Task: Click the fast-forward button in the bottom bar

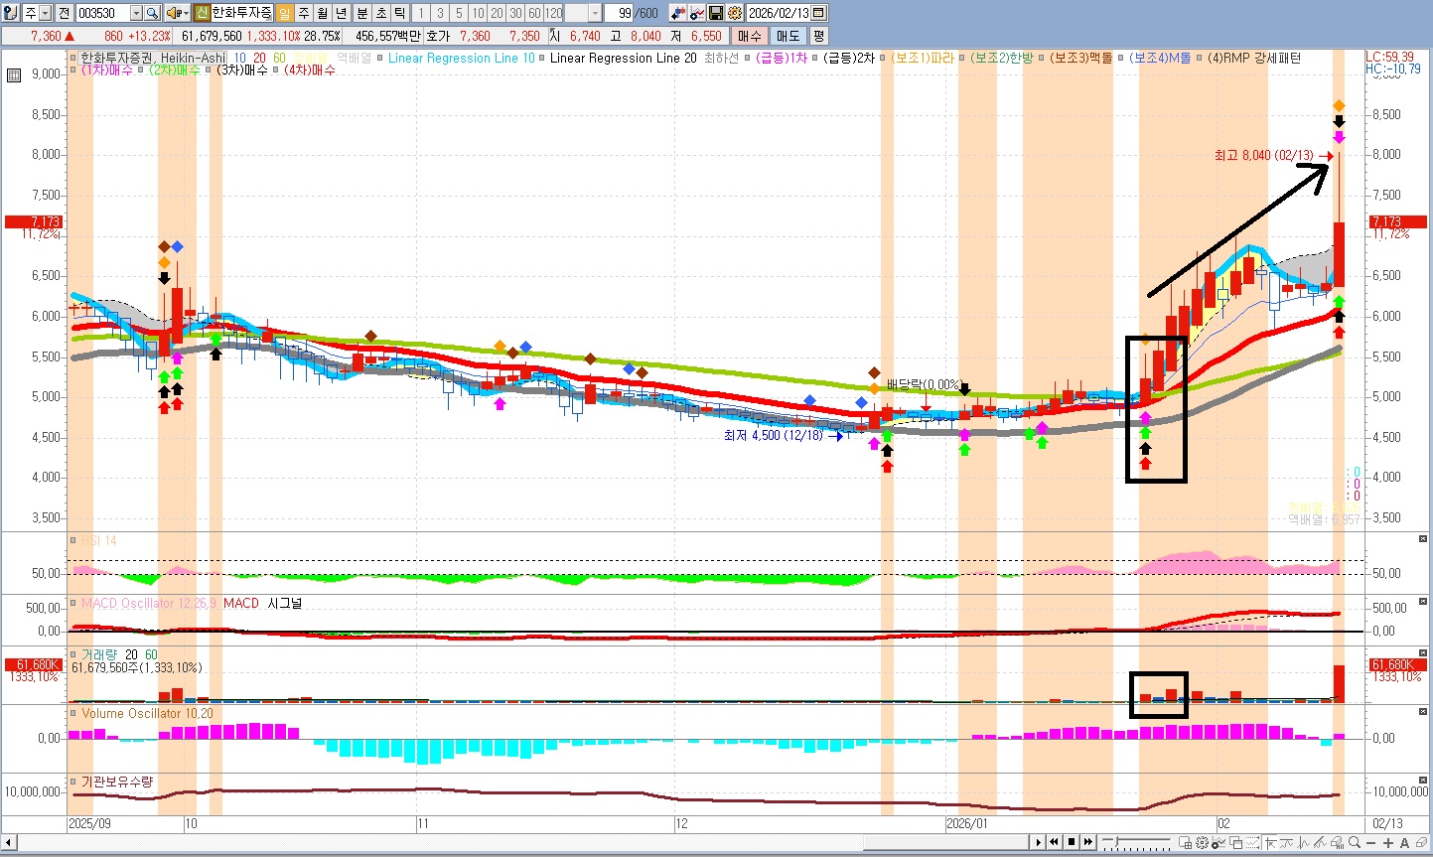Action: [x=1088, y=842]
